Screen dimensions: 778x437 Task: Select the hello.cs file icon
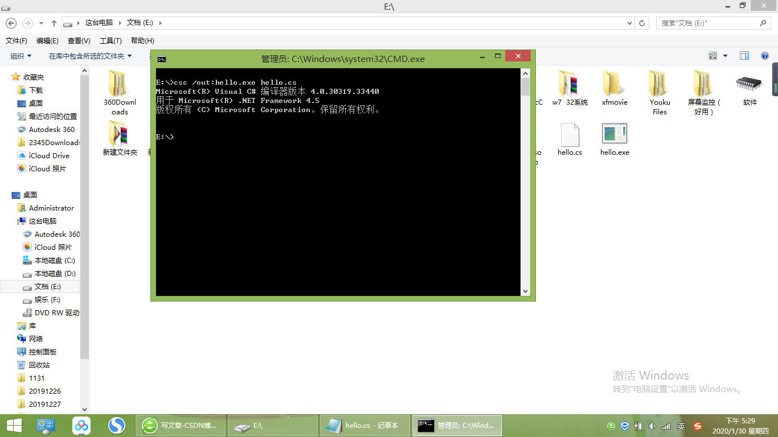pyautogui.click(x=570, y=135)
